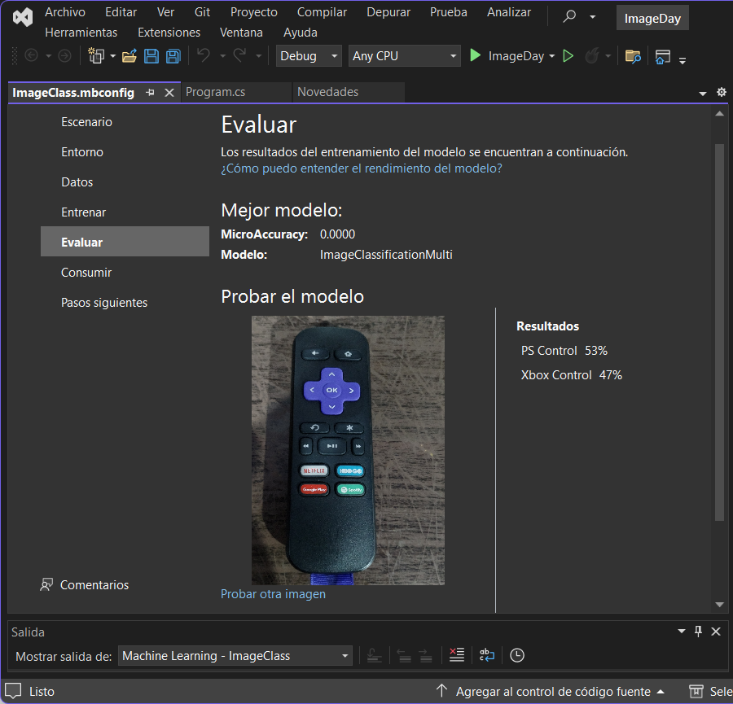Open the Herramientas menu
Viewport: 733px width, 704px height.
[81, 33]
